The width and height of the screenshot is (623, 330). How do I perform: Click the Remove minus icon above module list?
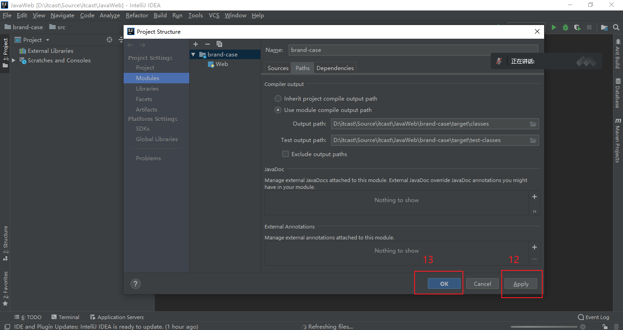point(208,44)
